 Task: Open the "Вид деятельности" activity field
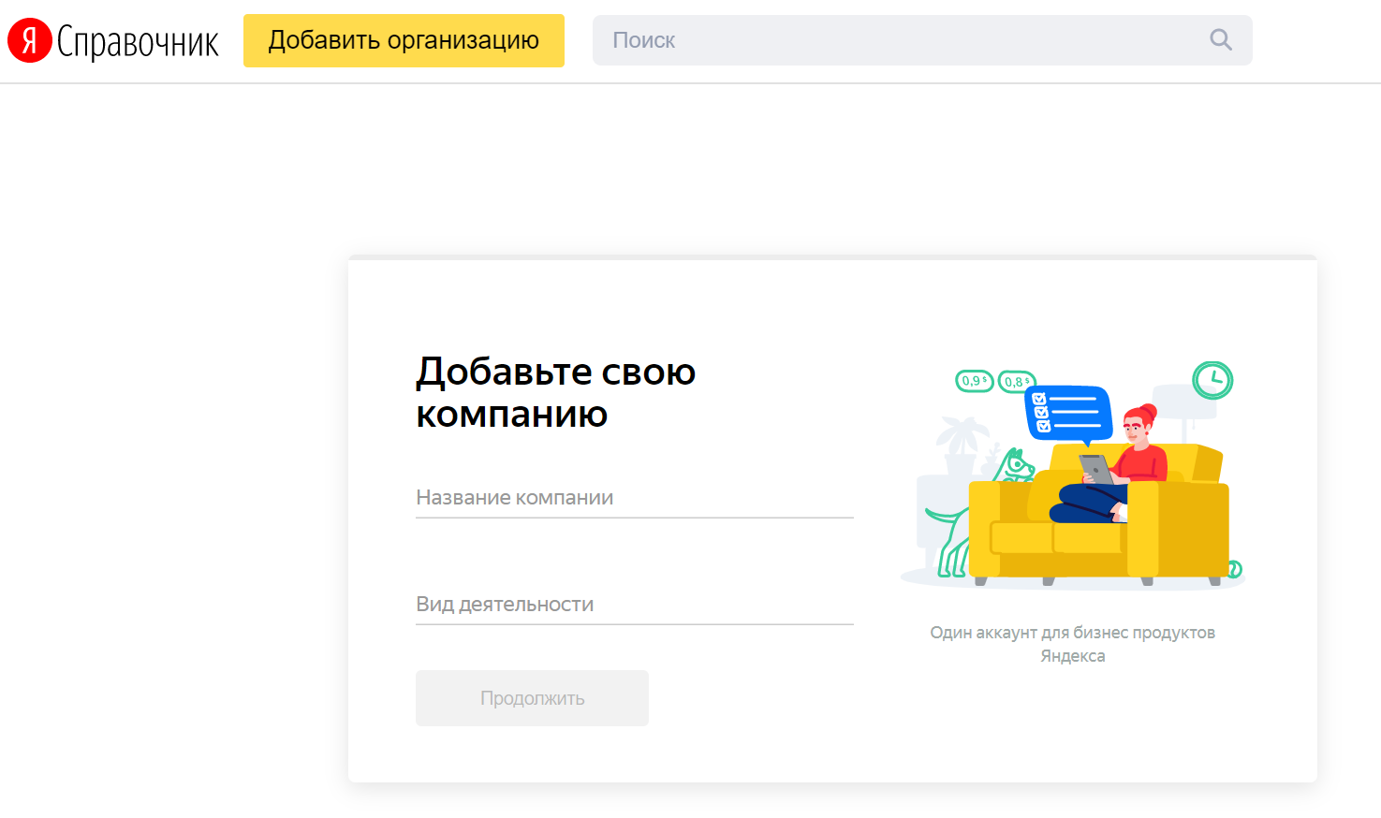click(634, 605)
